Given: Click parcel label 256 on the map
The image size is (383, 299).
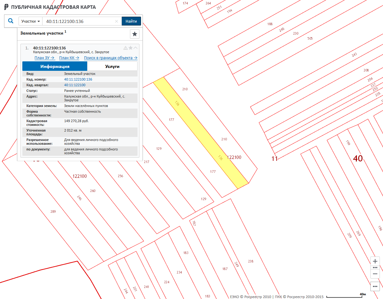Looking at the screenshot, I should point(120,176).
